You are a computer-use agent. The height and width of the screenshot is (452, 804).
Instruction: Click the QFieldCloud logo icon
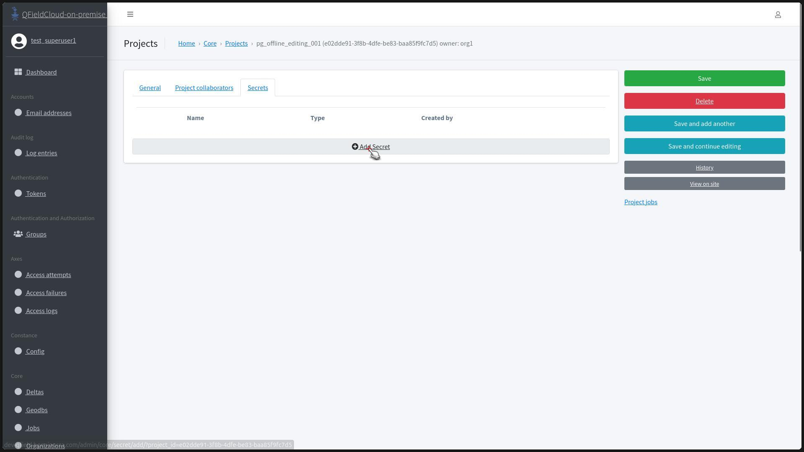coord(15,14)
